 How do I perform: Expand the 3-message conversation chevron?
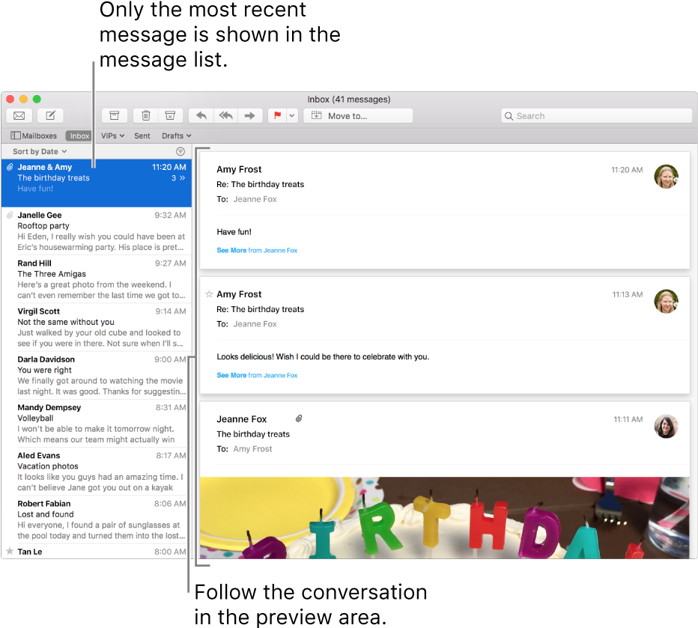click(182, 178)
